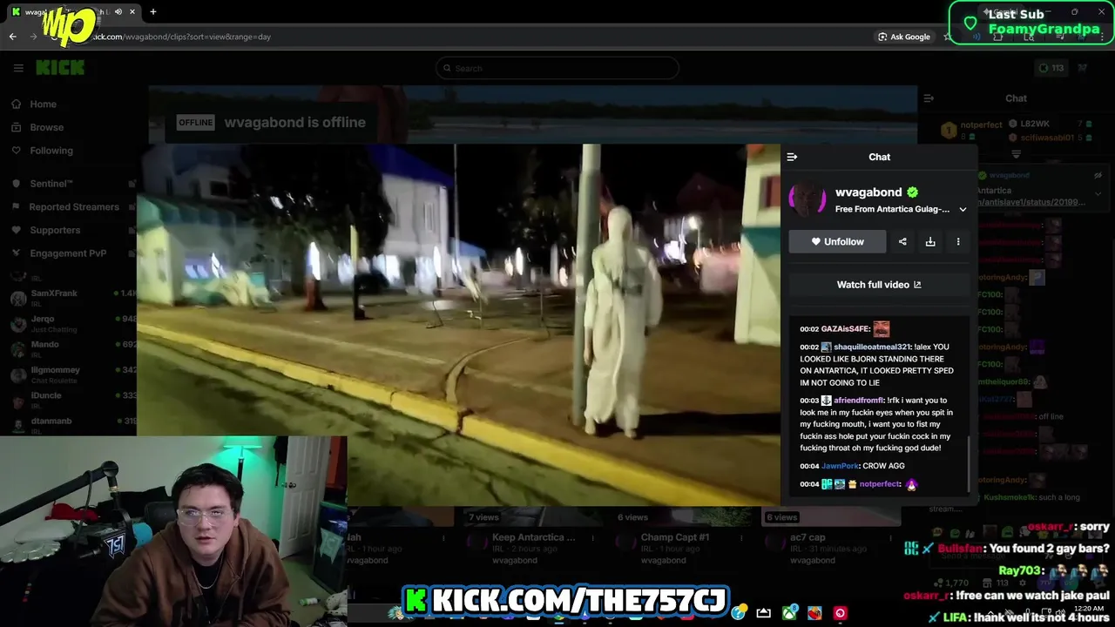Image resolution: width=1115 pixels, height=627 pixels.
Task: Open dtanmanb's channel from the sidebar
Action: [70, 424]
